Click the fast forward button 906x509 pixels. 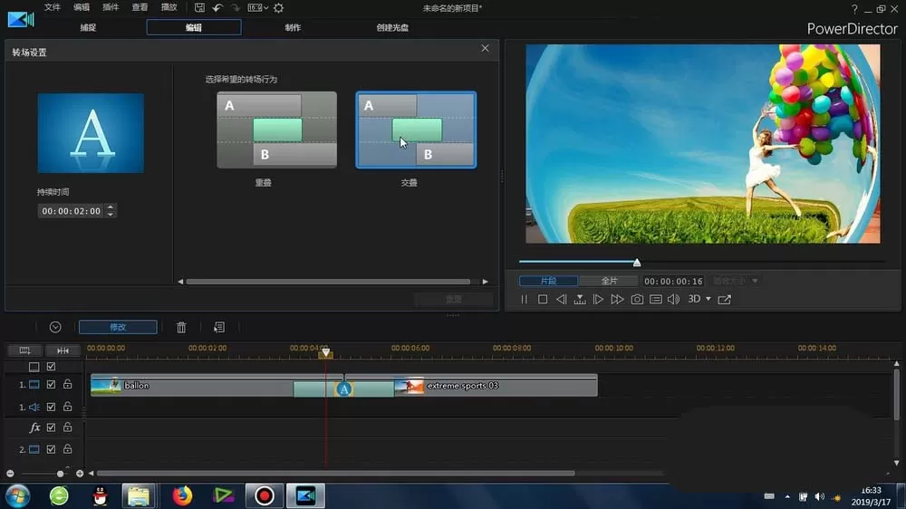(617, 299)
